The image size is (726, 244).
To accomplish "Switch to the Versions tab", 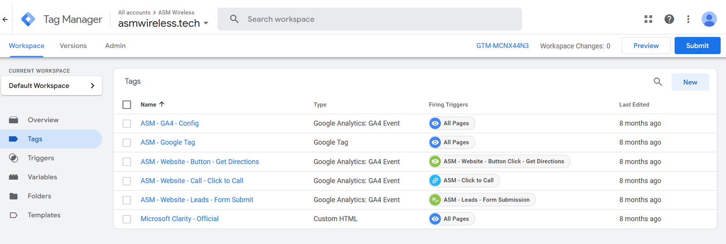I will (73, 46).
